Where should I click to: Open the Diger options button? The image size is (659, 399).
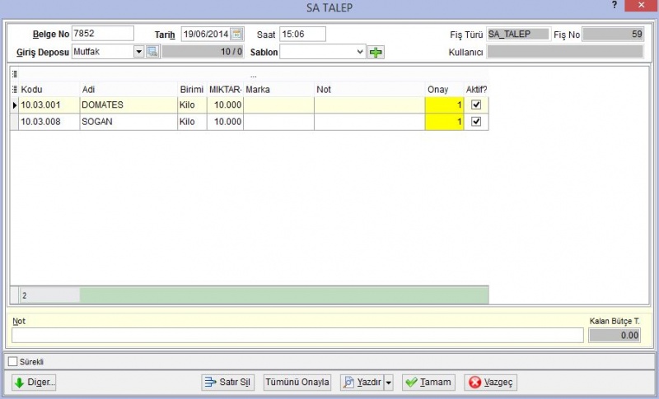click(x=34, y=383)
